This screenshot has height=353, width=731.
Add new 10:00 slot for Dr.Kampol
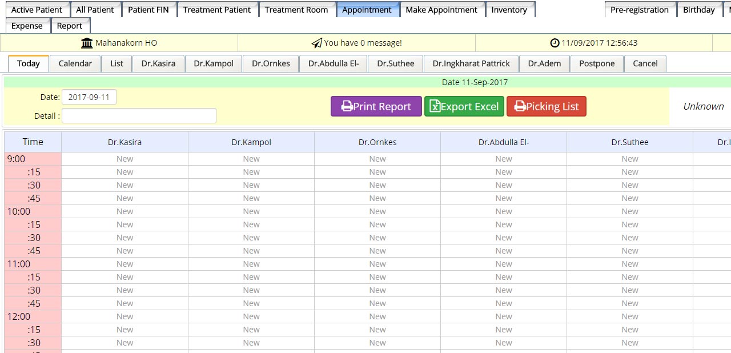tap(251, 211)
